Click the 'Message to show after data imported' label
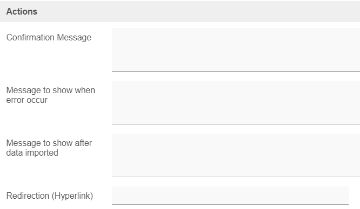This screenshot has width=360, height=209. 49,148
